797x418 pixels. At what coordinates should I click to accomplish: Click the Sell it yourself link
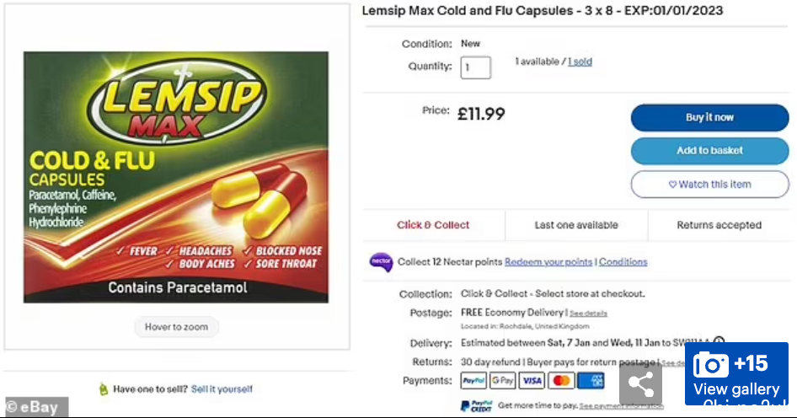click(222, 389)
